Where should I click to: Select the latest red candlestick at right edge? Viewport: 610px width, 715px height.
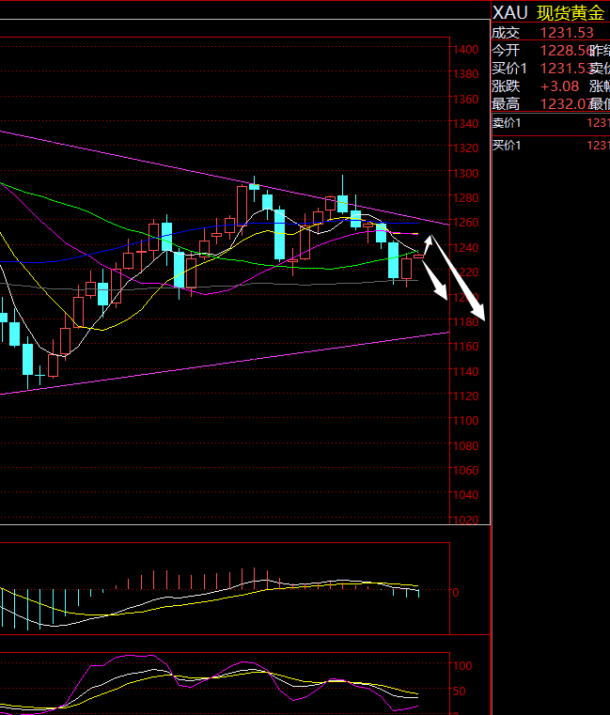pyautogui.click(x=418, y=256)
